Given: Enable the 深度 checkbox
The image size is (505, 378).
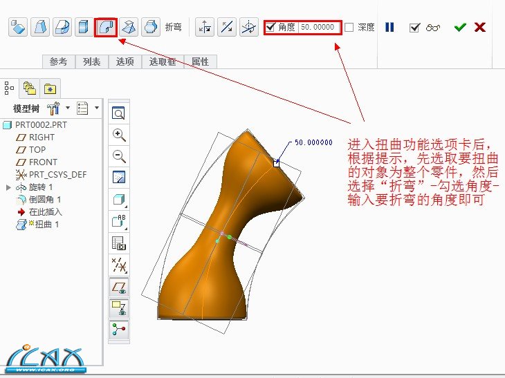Looking at the screenshot, I should [x=349, y=28].
